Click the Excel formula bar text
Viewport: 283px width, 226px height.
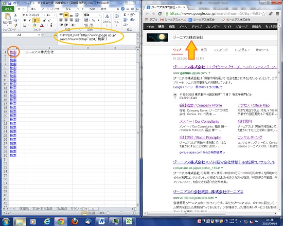point(88,37)
